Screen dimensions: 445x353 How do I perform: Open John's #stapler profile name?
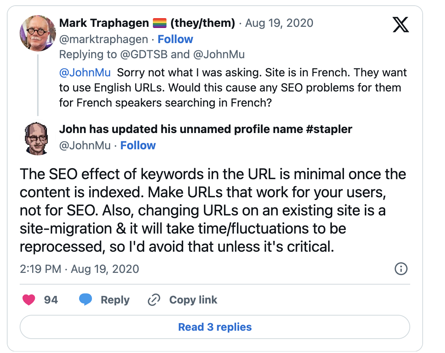click(205, 129)
